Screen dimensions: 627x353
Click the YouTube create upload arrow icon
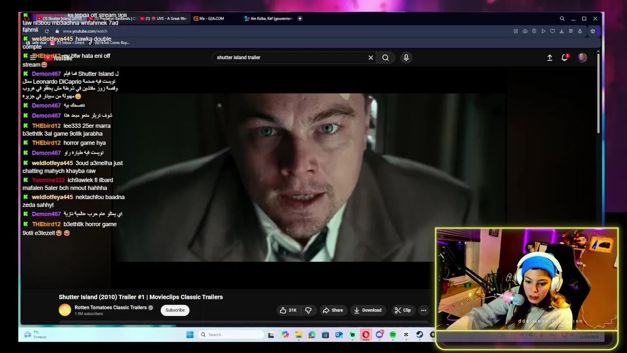550,57
